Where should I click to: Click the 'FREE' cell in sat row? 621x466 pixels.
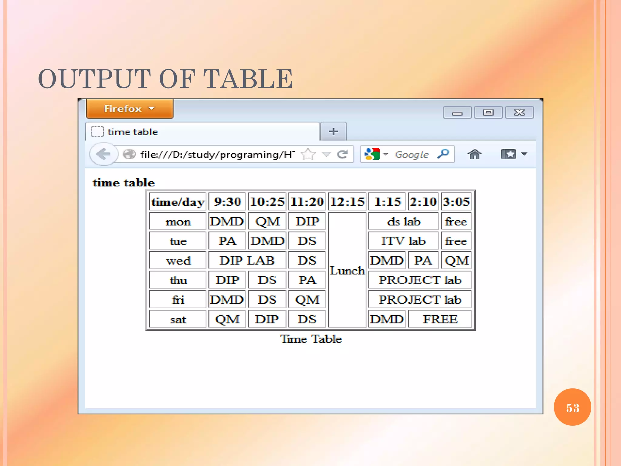440,319
